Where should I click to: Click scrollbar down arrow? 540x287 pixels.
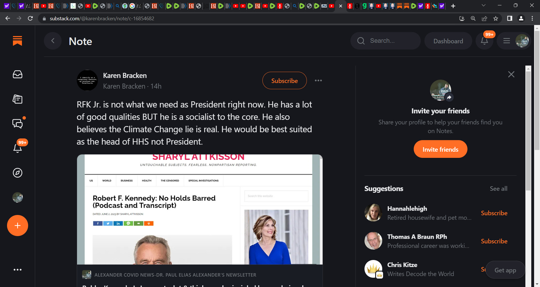[x=537, y=284]
